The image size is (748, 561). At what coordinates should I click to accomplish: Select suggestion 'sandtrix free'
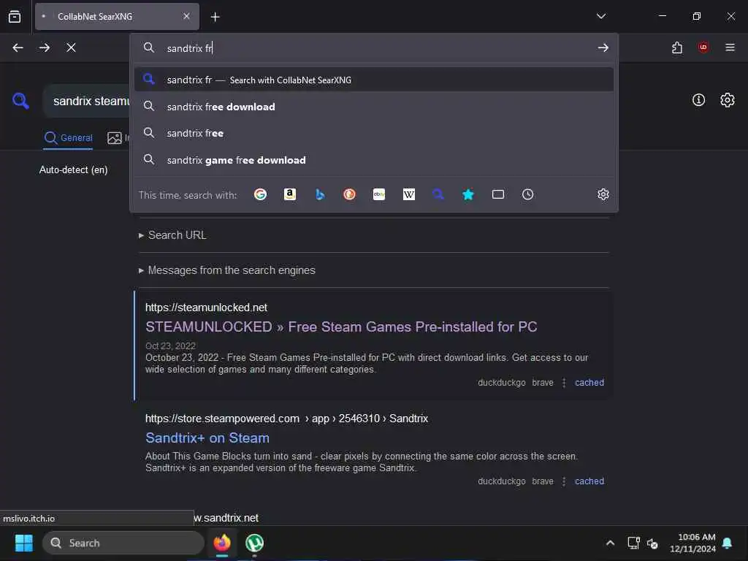[x=374, y=133]
